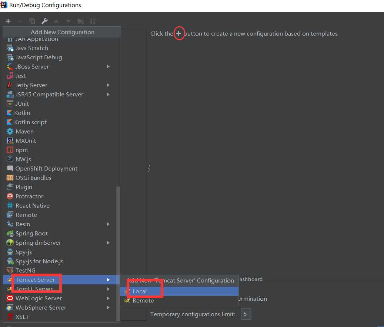Viewport: 384px width, 327px height.
Task: Click the Copy Configuration toolbar icon
Action: coord(32,22)
